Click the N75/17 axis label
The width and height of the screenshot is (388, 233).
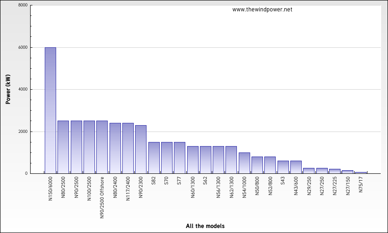(361, 185)
